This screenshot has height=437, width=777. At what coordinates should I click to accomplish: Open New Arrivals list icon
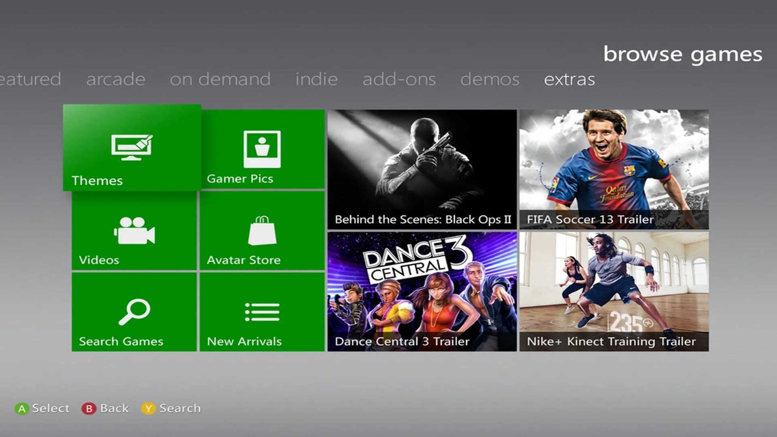pos(262,312)
